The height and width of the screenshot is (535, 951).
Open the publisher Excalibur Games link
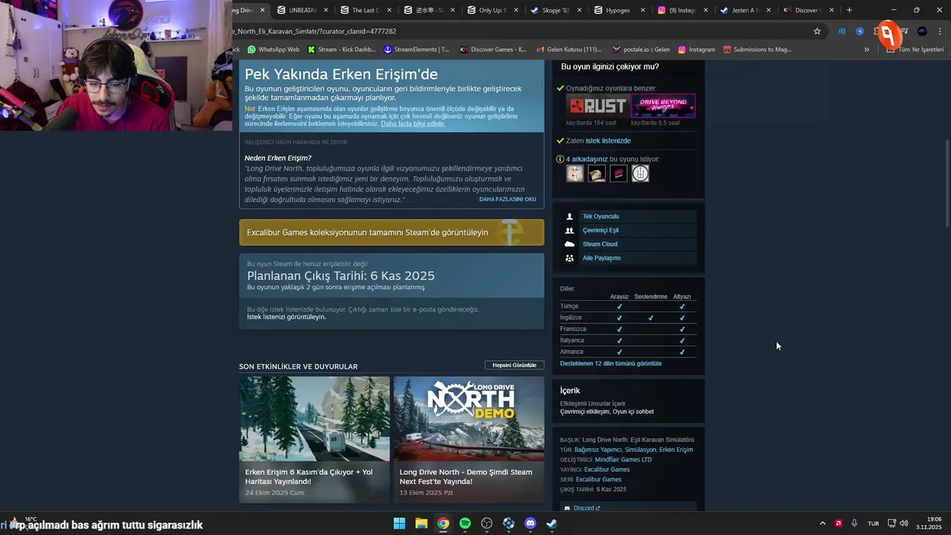coord(607,470)
